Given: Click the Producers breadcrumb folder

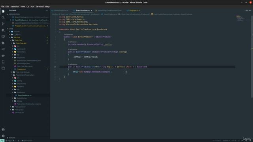Looking at the screenshot, I should click(95, 14).
